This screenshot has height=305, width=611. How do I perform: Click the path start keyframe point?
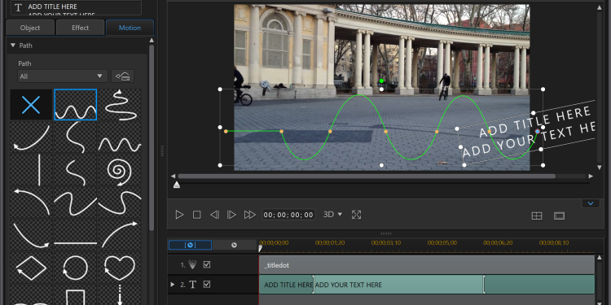(x=226, y=132)
